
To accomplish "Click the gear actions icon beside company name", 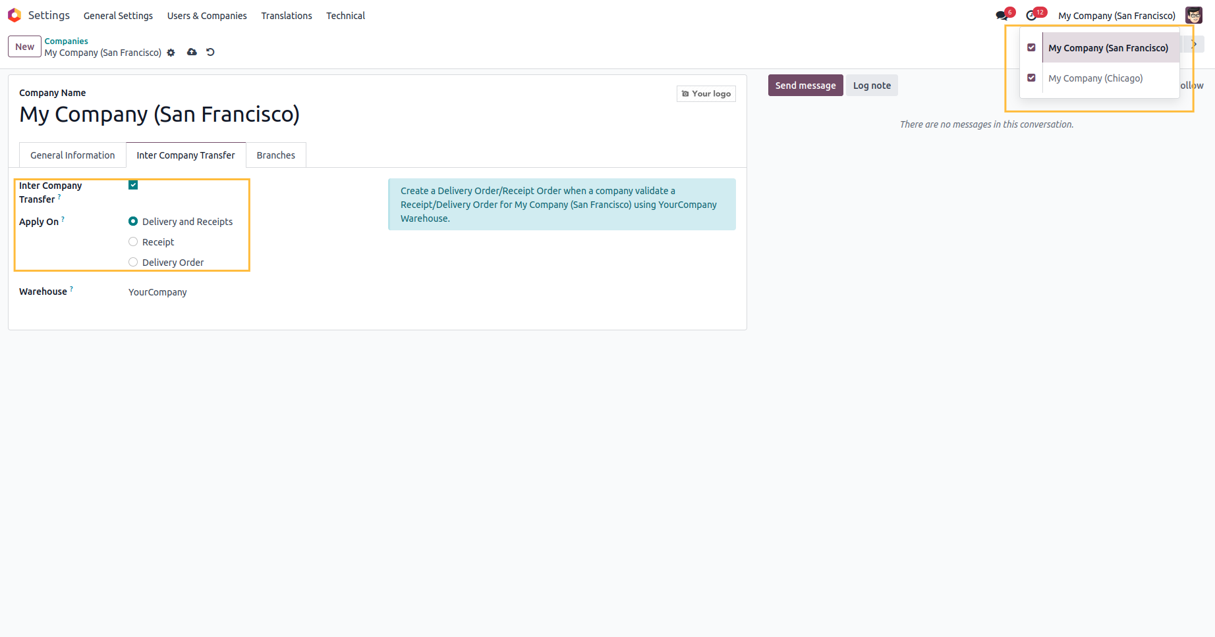I will pos(171,53).
